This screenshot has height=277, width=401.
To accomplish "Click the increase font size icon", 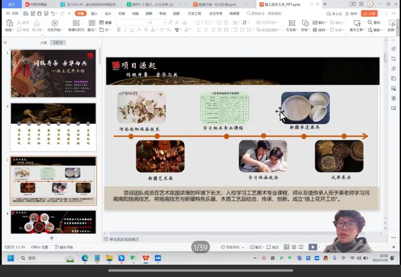I will [x=171, y=23].
